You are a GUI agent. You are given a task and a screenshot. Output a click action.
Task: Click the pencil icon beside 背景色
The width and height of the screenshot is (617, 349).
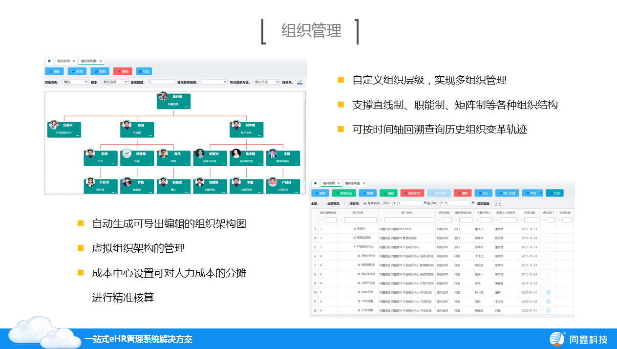click(300, 82)
